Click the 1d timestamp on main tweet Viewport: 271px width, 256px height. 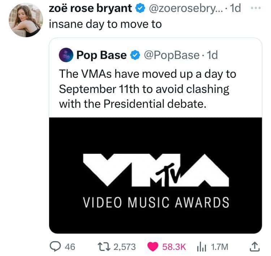click(x=236, y=8)
